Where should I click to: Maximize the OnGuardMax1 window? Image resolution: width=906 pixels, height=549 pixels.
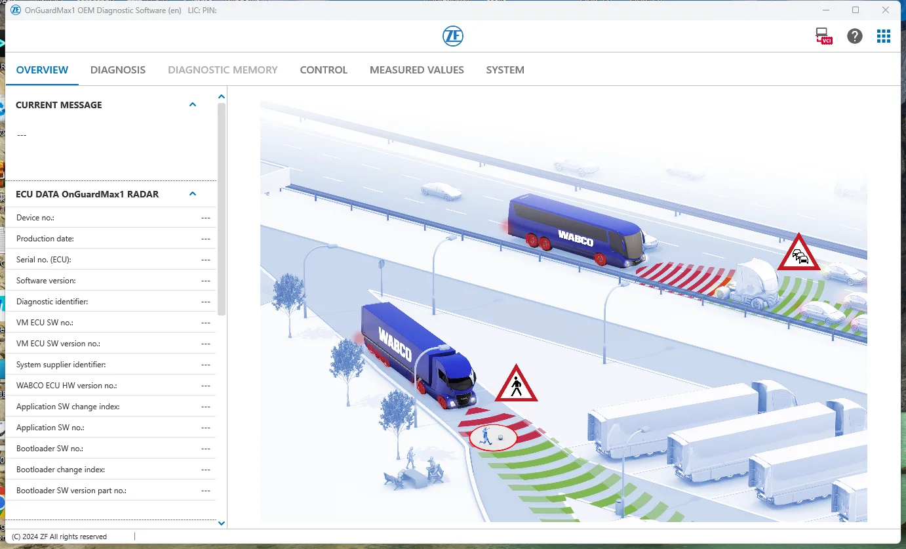pos(856,10)
